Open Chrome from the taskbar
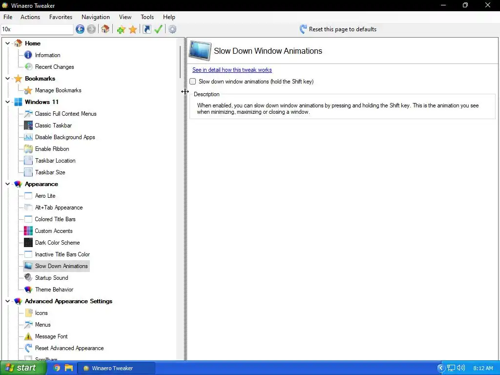500x375 pixels. pyautogui.click(x=57, y=368)
